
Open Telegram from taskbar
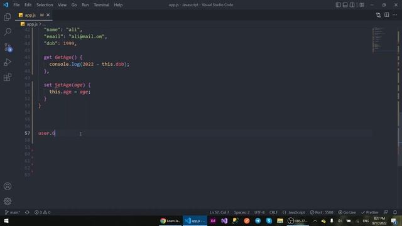click(258, 221)
